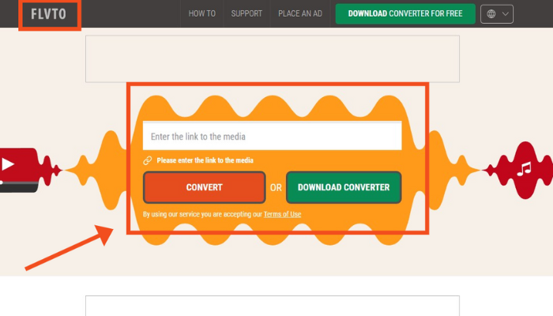Click the chain link icon
The height and width of the screenshot is (316, 553).
[148, 160]
